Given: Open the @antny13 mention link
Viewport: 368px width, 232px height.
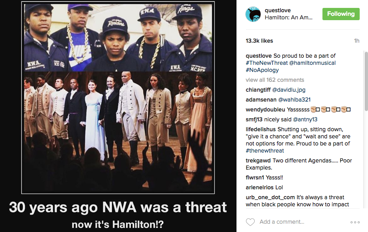Looking at the screenshot, I should (x=305, y=119).
